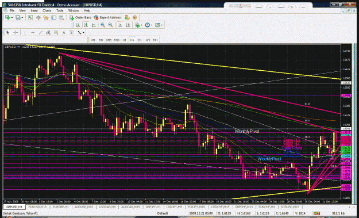Open the Window menu
Viewport: 359px width, 218px height.
(74, 10)
